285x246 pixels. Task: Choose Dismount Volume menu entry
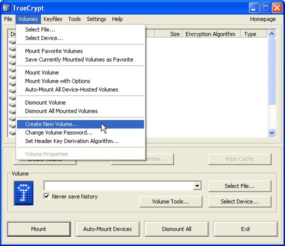coord(80,102)
